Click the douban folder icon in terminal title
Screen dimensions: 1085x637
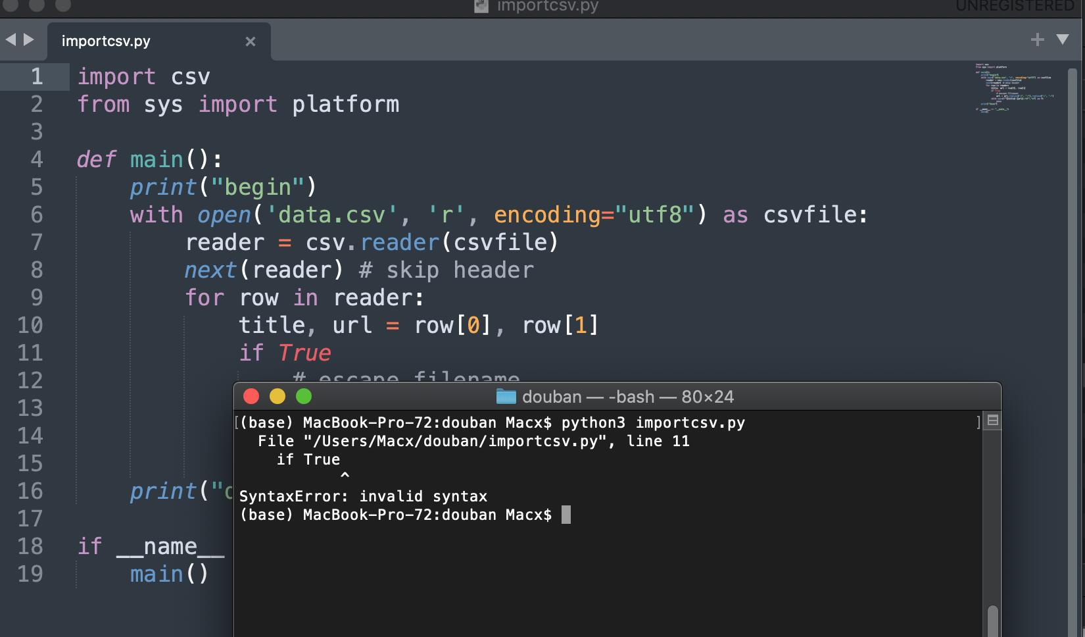[x=506, y=396]
